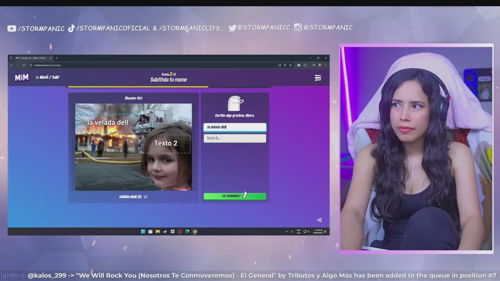Click the microphone icon in system tray

pos(292,231)
